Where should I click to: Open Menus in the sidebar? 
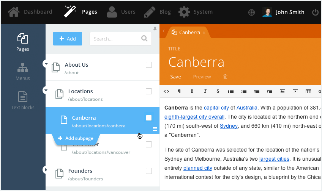point(23,72)
